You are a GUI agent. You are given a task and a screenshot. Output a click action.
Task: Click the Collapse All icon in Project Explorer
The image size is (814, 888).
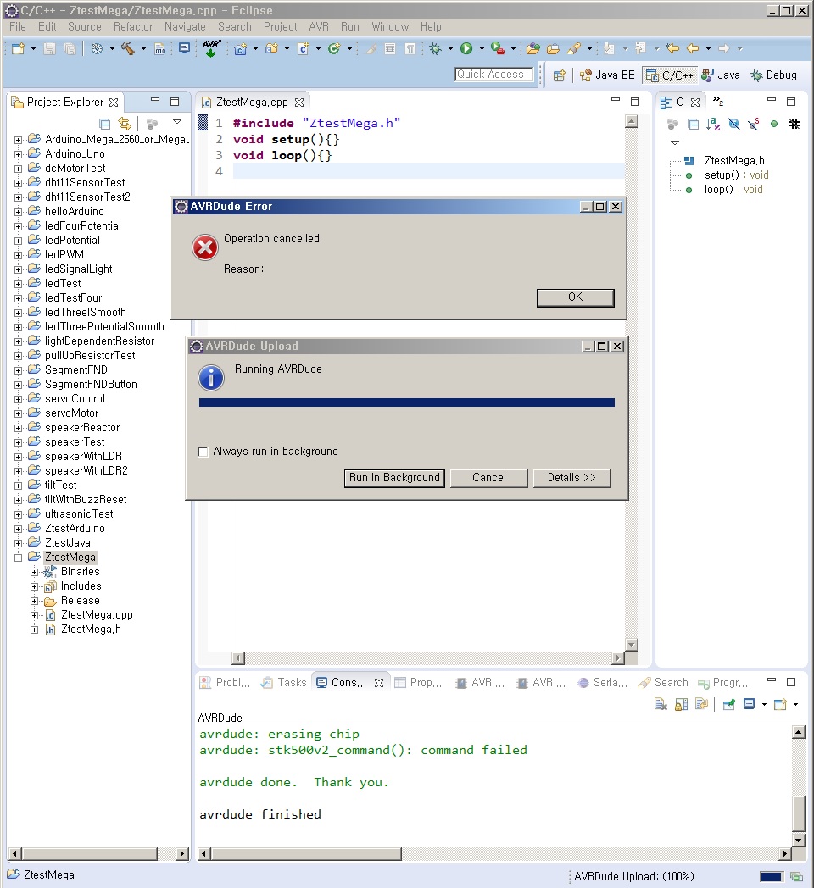104,124
